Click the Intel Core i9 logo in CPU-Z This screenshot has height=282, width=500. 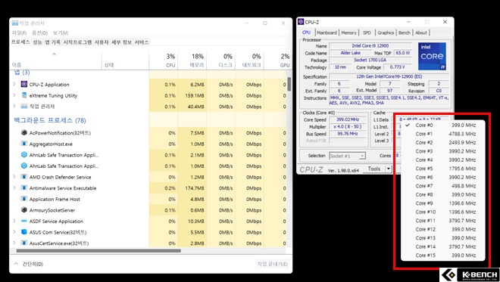pos(432,57)
